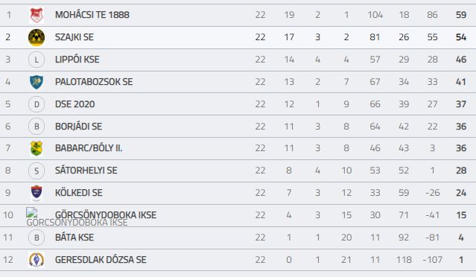
Task: Click Mohácsi's 59 points total
Action: 461,15
